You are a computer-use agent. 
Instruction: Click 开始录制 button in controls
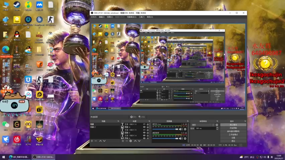tap(233, 128)
